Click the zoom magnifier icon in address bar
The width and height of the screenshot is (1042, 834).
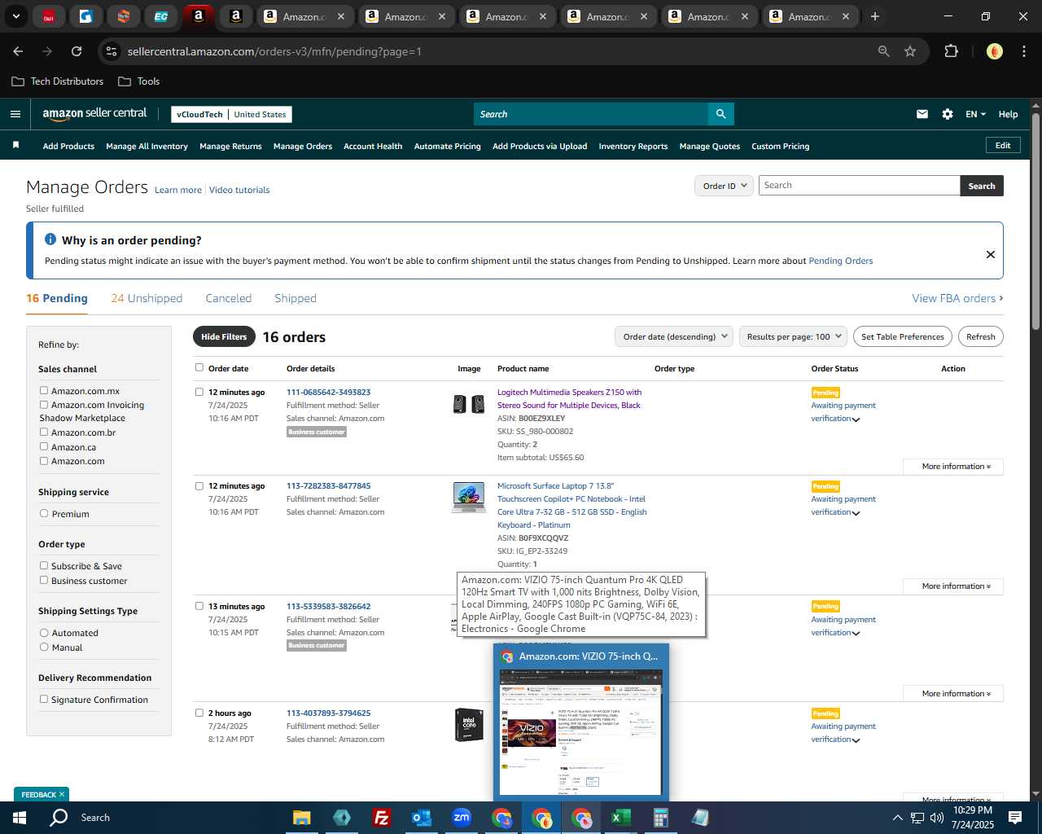point(884,51)
